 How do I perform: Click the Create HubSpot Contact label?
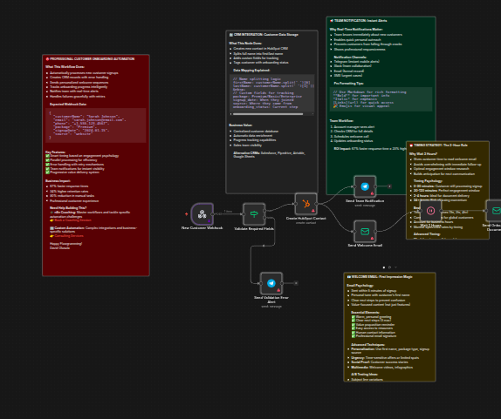click(x=306, y=219)
